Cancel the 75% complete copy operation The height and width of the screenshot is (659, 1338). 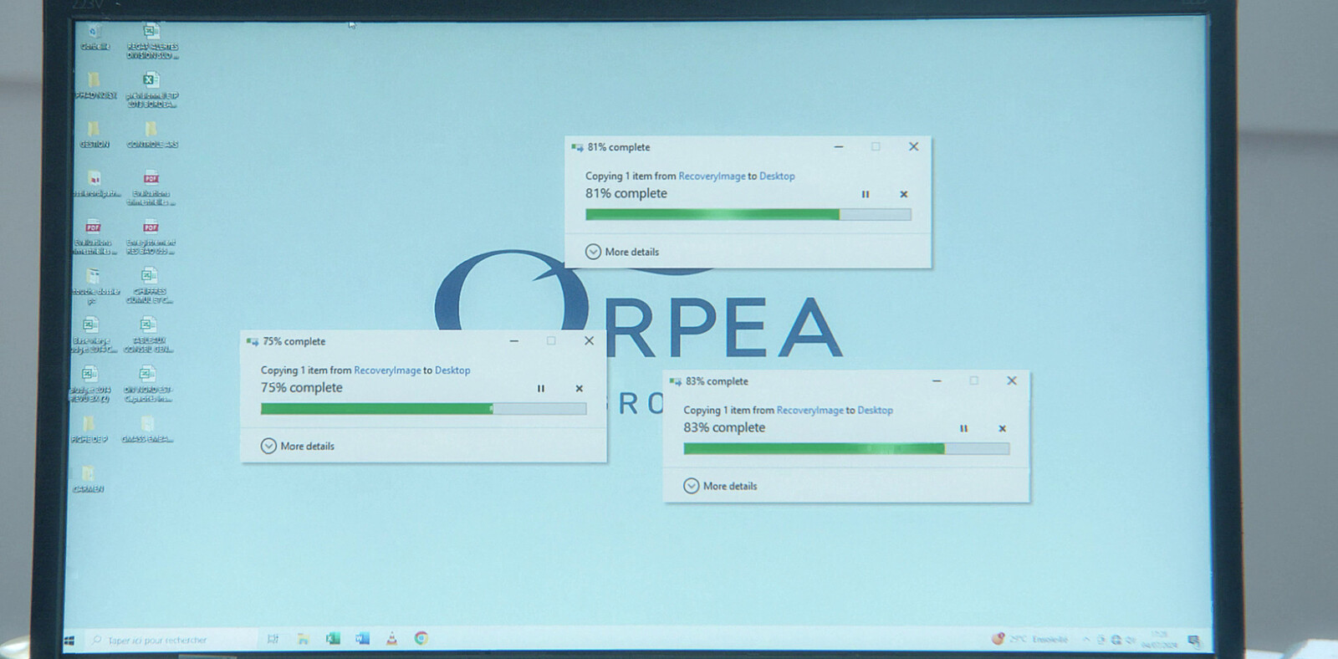tap(579, 388)
